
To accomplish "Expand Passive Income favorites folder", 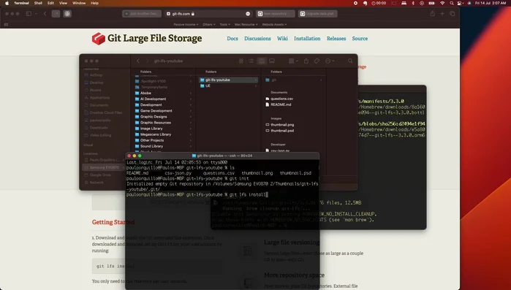I will 186,24.
